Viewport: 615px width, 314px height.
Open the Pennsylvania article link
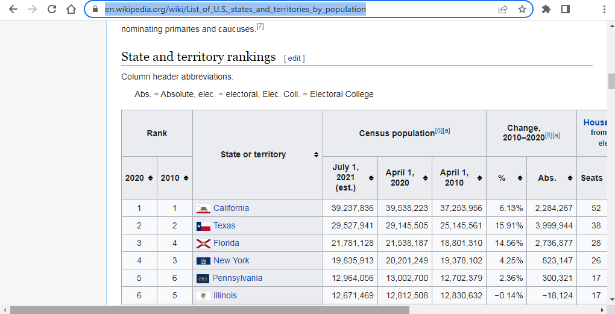tap(238, 278)
